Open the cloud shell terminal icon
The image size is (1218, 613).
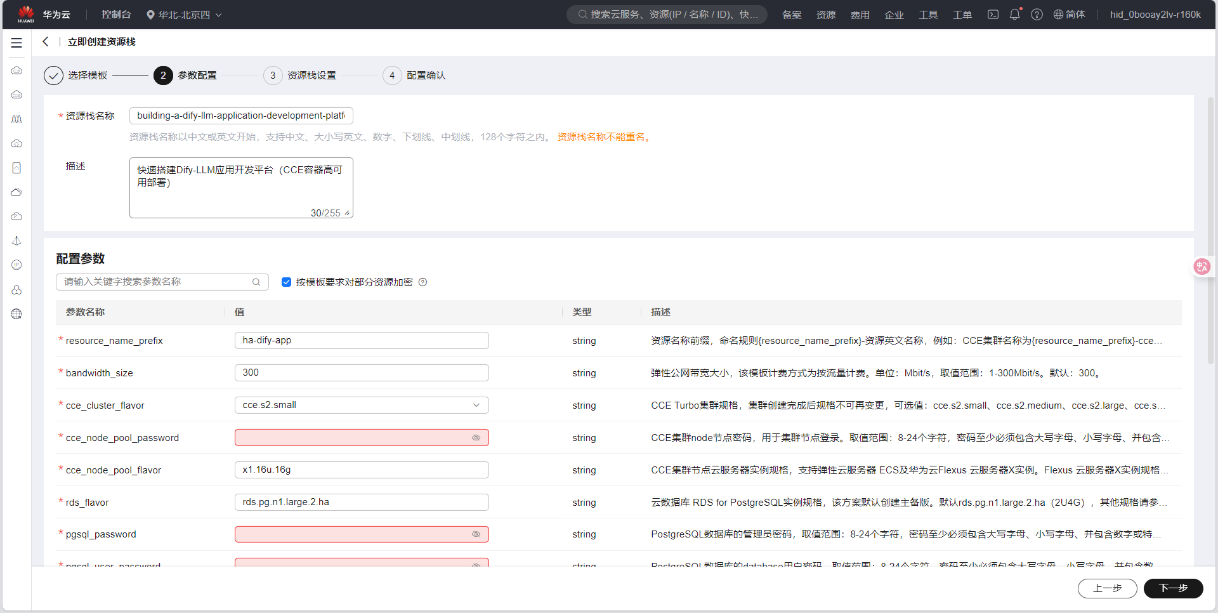coord(993,14)
